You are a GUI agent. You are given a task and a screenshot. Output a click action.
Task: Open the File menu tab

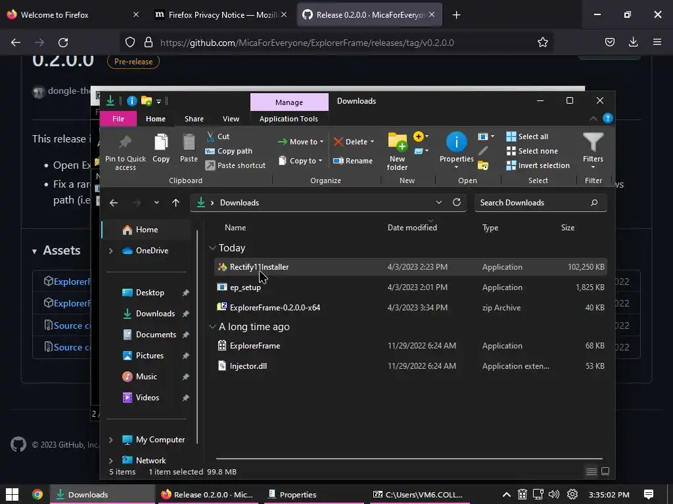click(x=118, y=119)
